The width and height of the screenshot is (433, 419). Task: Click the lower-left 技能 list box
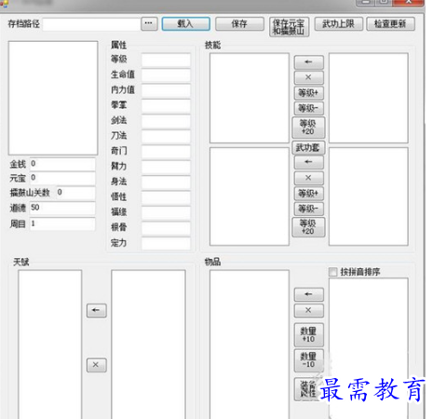[x=250, y=196]
